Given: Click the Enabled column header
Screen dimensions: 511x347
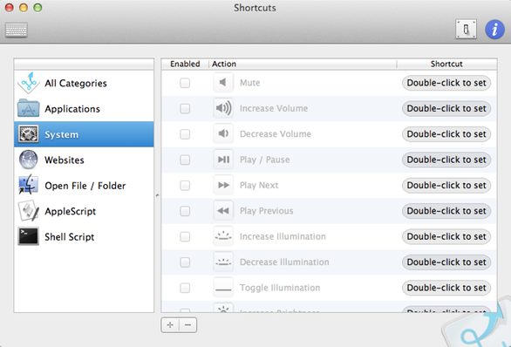Looking at the screenshot, I should (x=185, y=64).
